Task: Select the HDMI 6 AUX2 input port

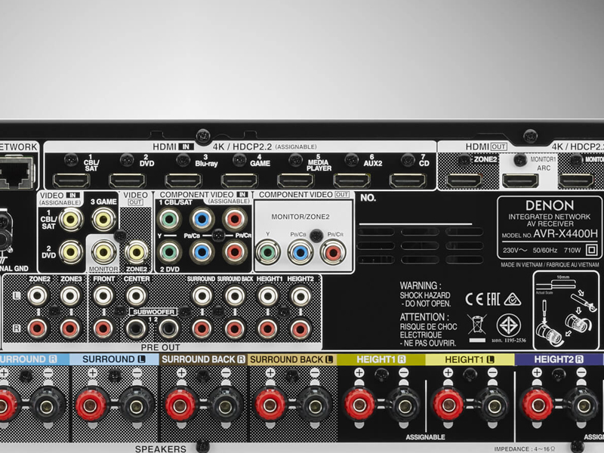Action: point(352,180)
